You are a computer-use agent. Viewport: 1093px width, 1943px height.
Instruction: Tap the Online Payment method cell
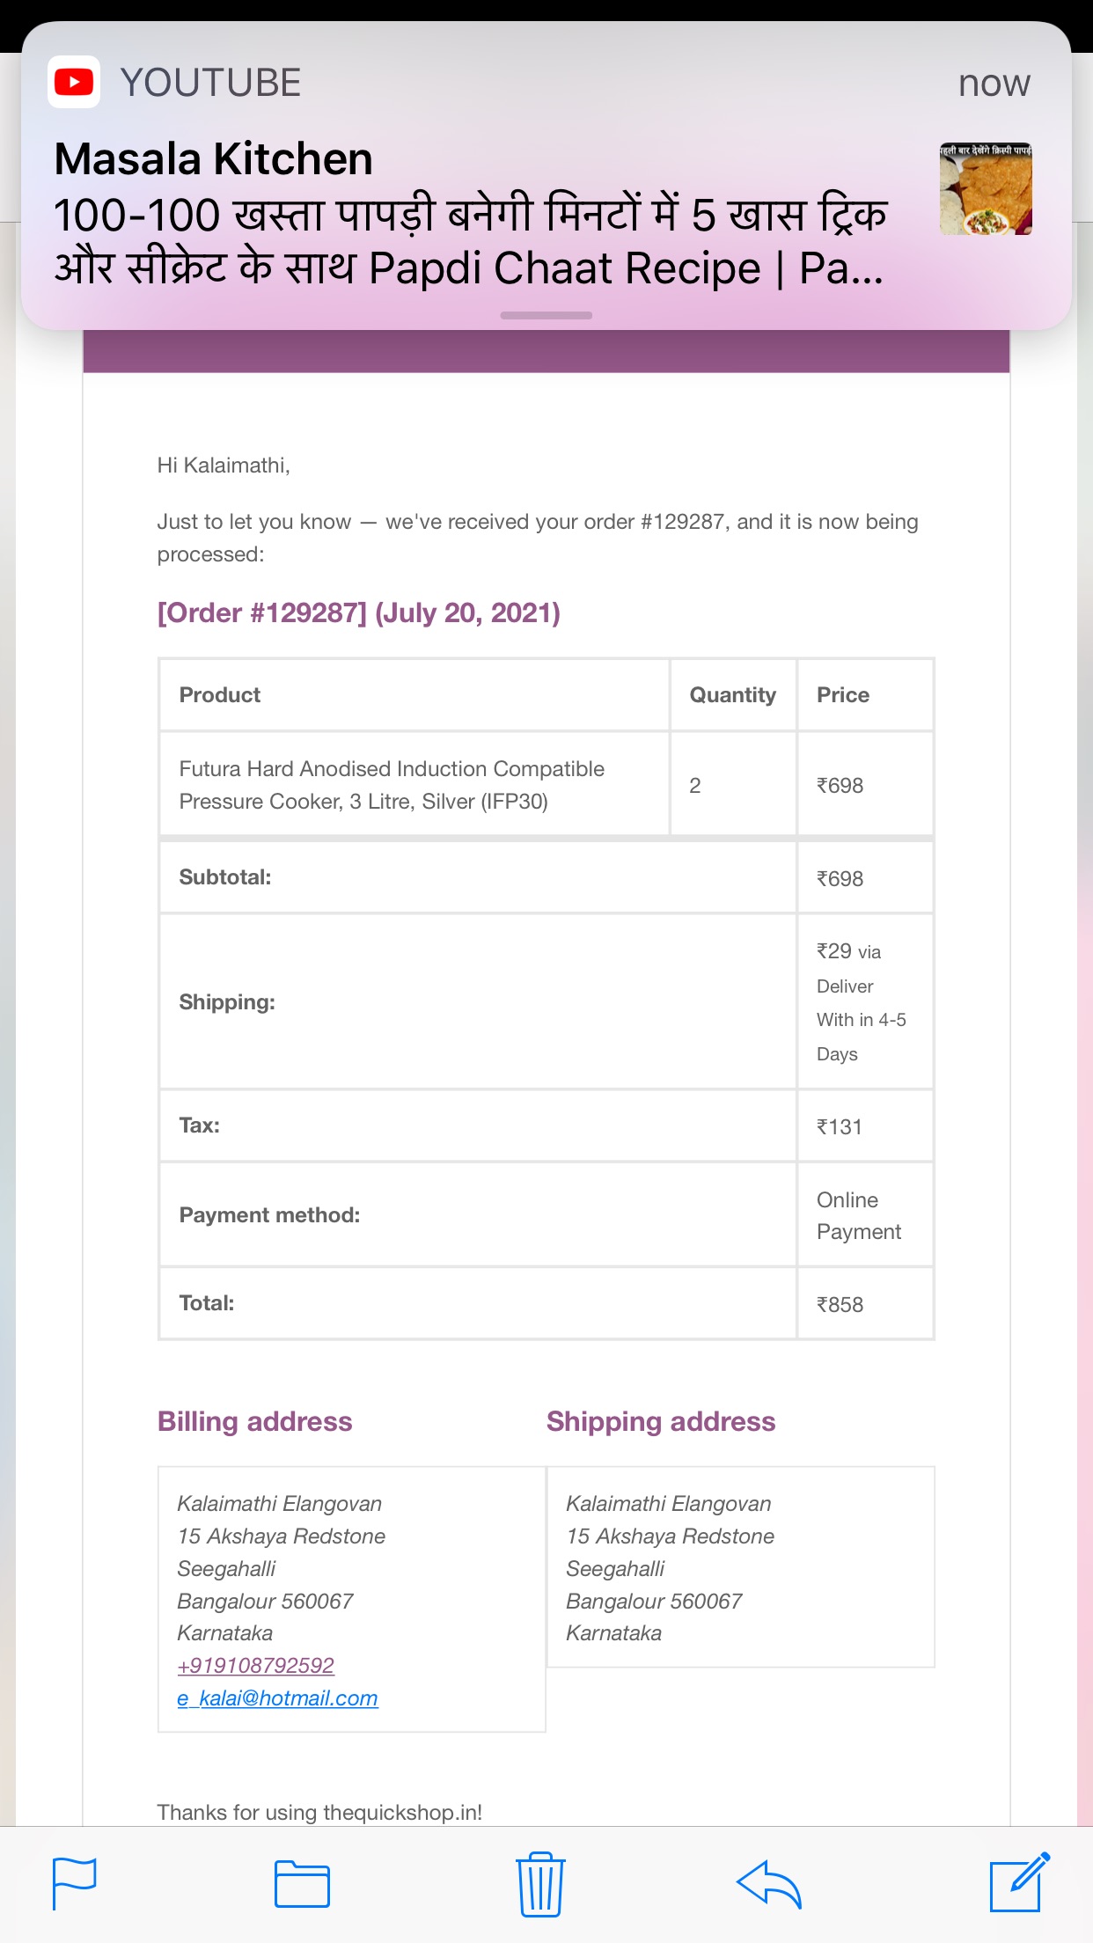pos(859,1215)
